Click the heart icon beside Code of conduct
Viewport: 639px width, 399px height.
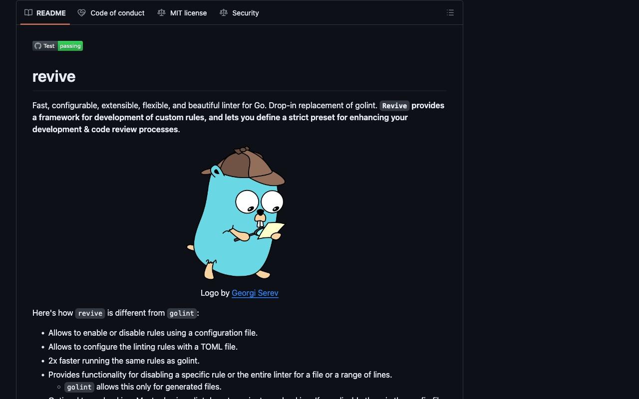click(82, 13)
